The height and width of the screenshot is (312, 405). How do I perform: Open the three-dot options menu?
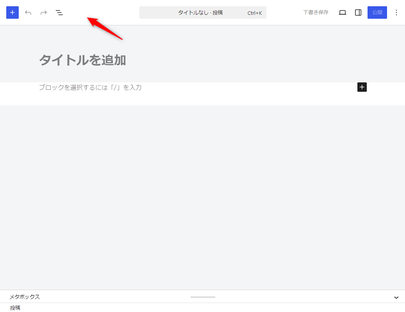click(396, 12)
